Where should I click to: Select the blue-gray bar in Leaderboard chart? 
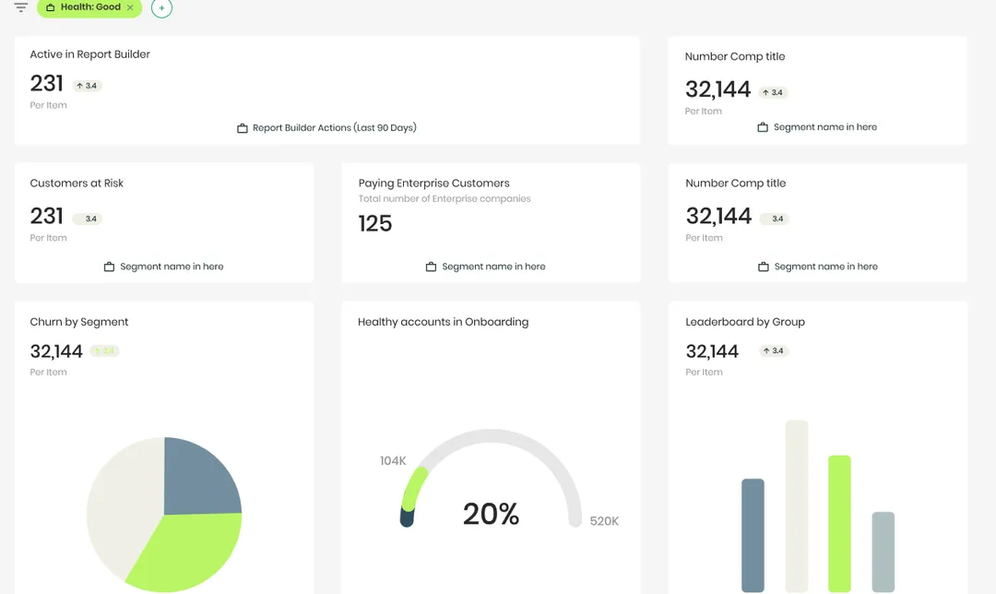tap(753, 536)
